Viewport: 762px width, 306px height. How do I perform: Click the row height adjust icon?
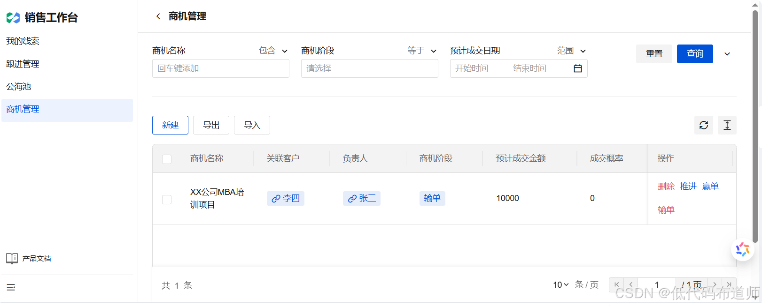(727, 125)
